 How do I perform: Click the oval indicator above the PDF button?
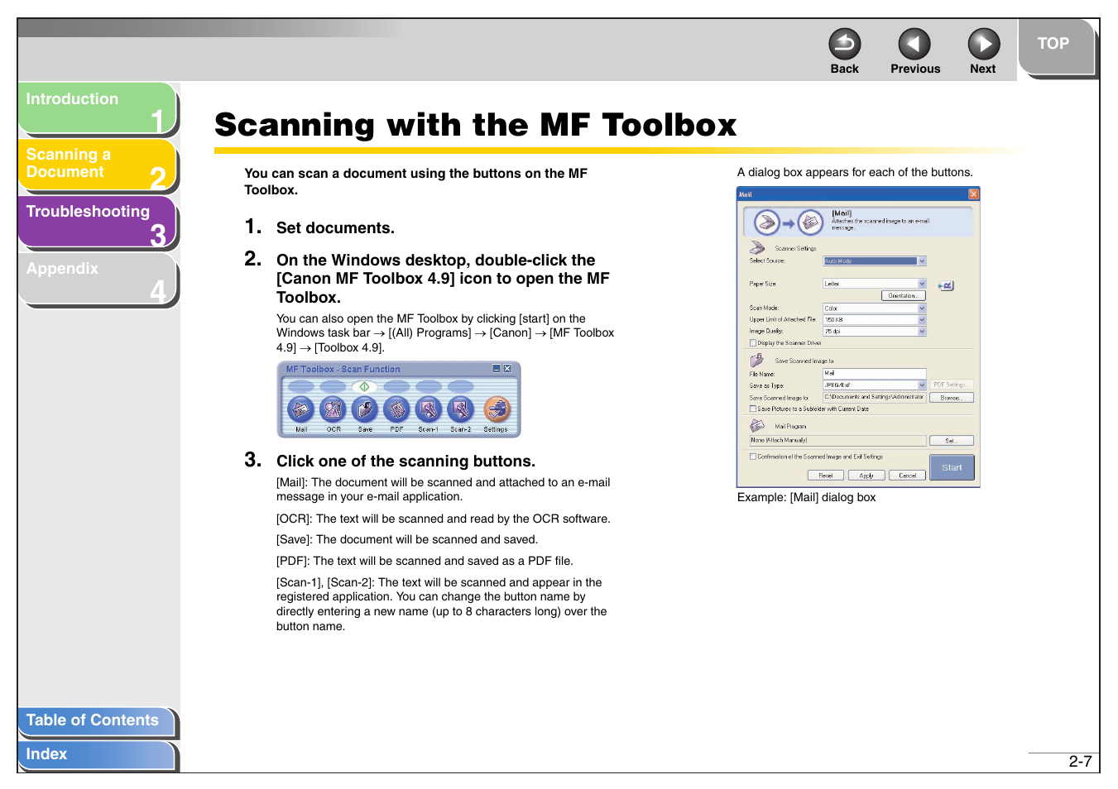(397, 386)
